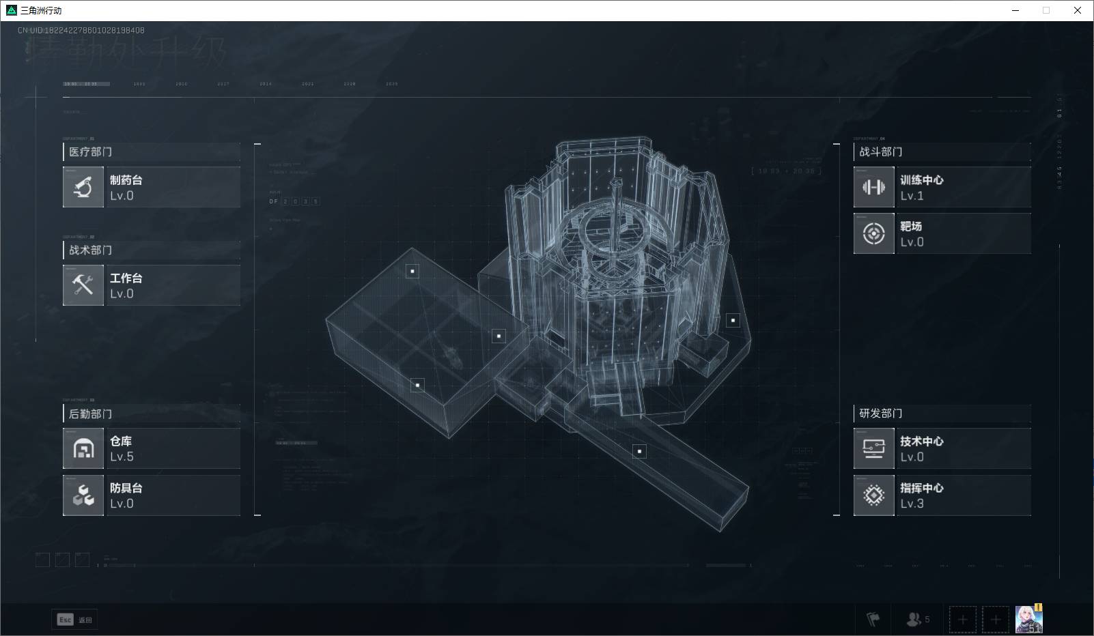Click the marker on the hangar's bottom edge
1094x636 pixels.
417,385
